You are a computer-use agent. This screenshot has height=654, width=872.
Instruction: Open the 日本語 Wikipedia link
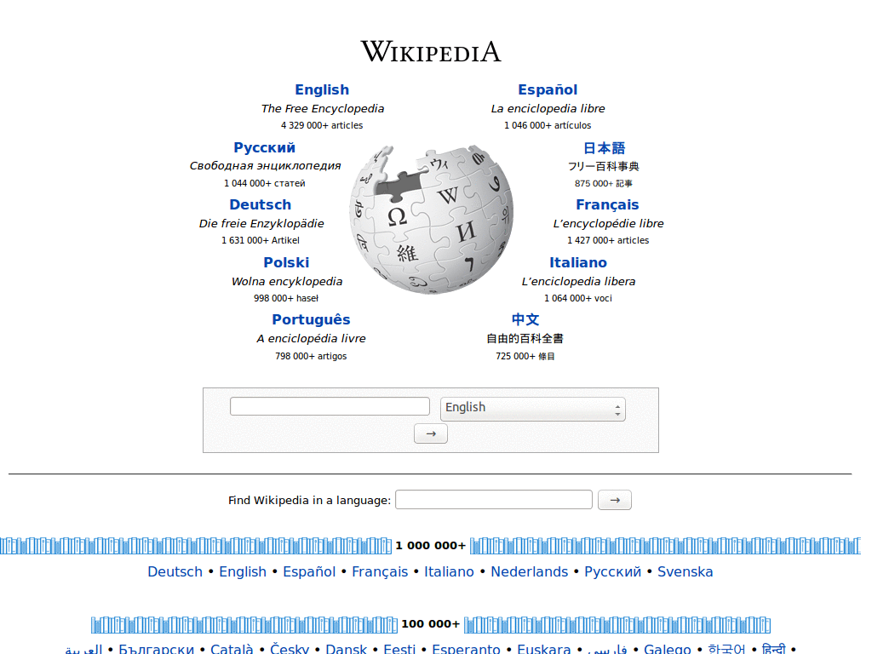point(604,148)
